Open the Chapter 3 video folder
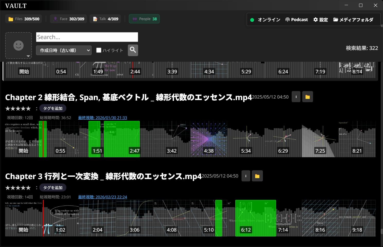This screenshot has width=383, height=247. [257, 176]
